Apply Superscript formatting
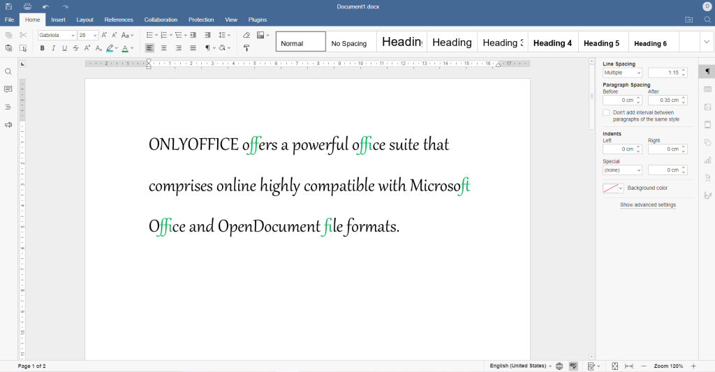The image size is (715, 372). point(87,48)
